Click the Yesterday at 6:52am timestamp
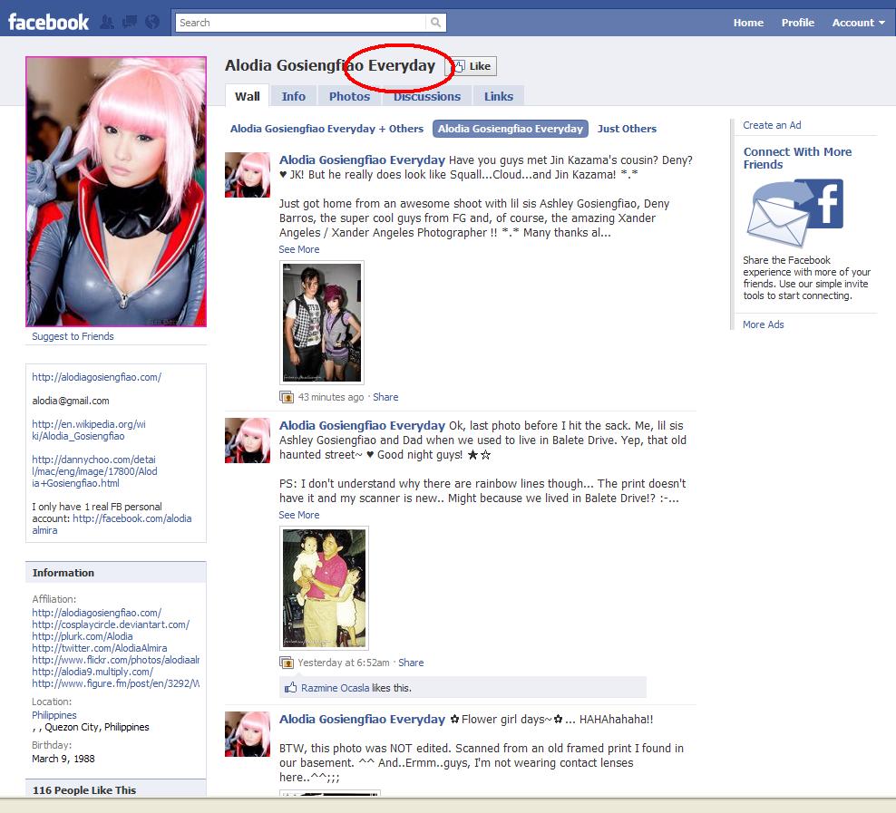Image resolution: width=896 pixels, height=813 pixels. click(x=344, y=663)
